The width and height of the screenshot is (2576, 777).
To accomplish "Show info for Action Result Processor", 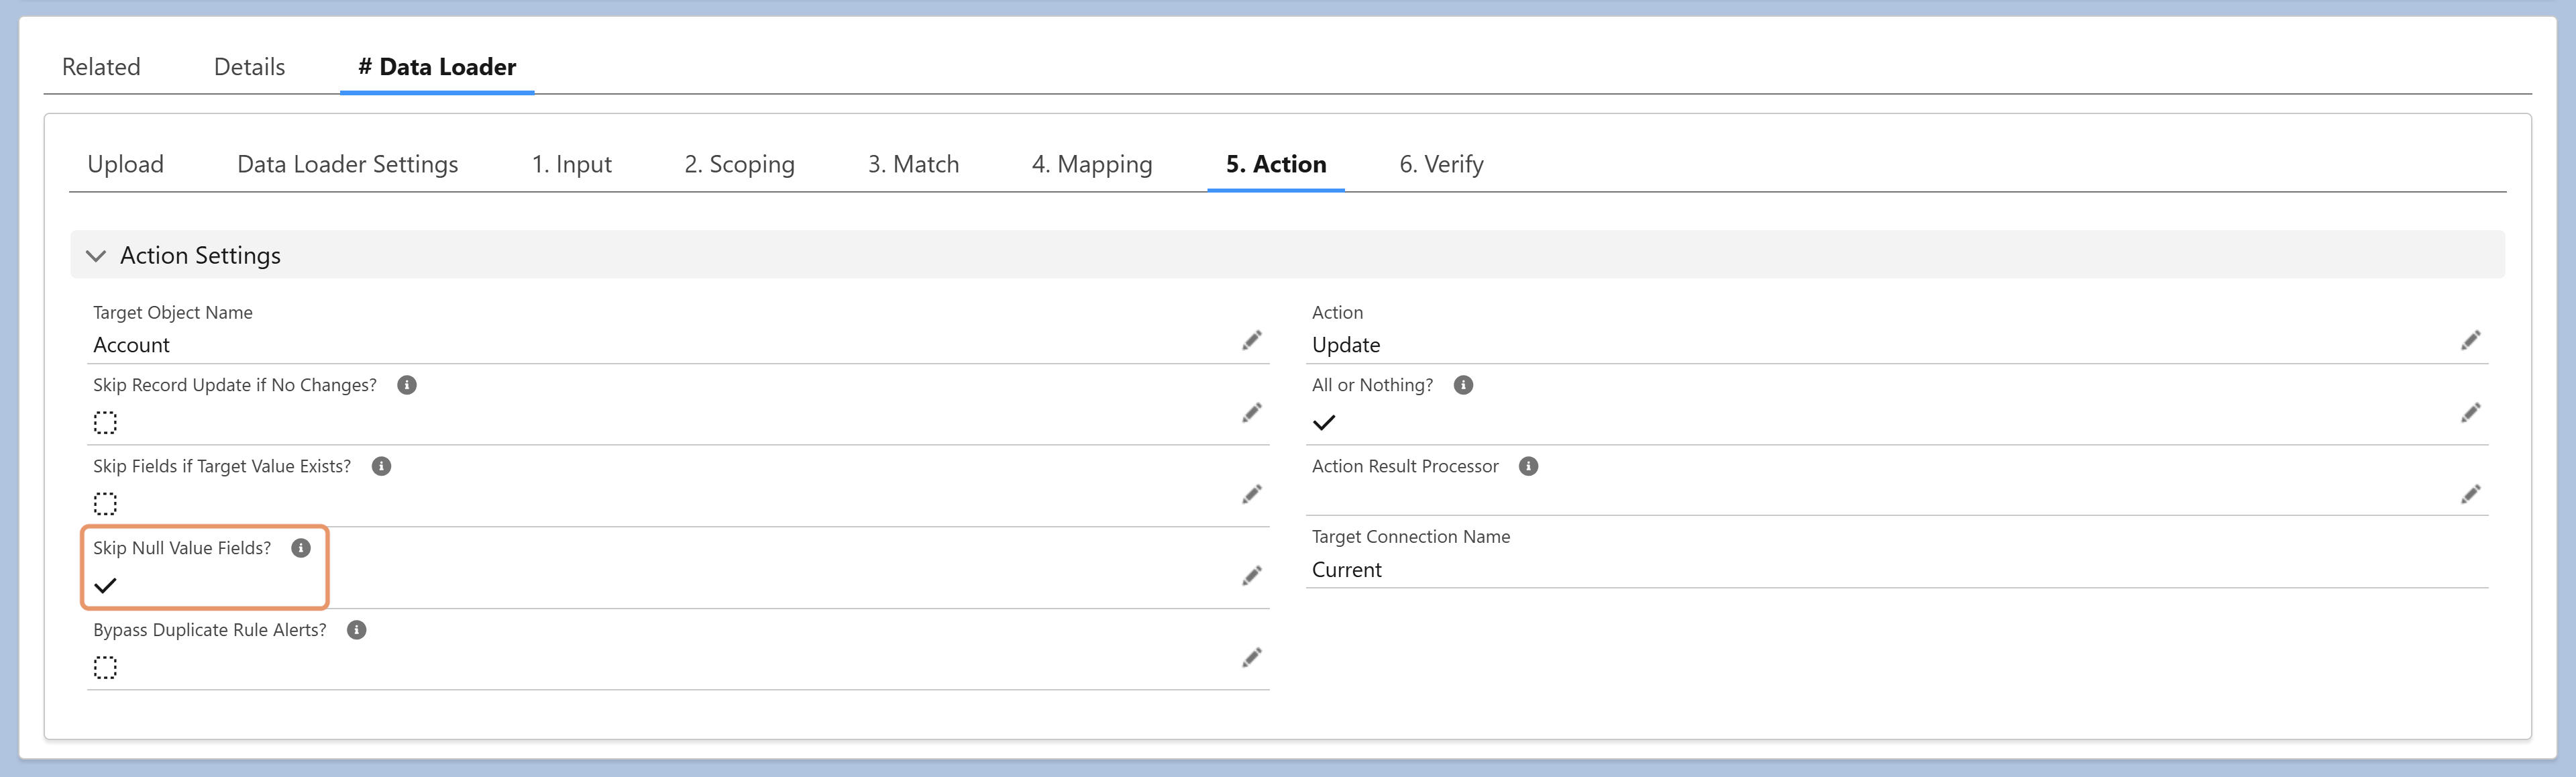I will [x=1528, y=466].
